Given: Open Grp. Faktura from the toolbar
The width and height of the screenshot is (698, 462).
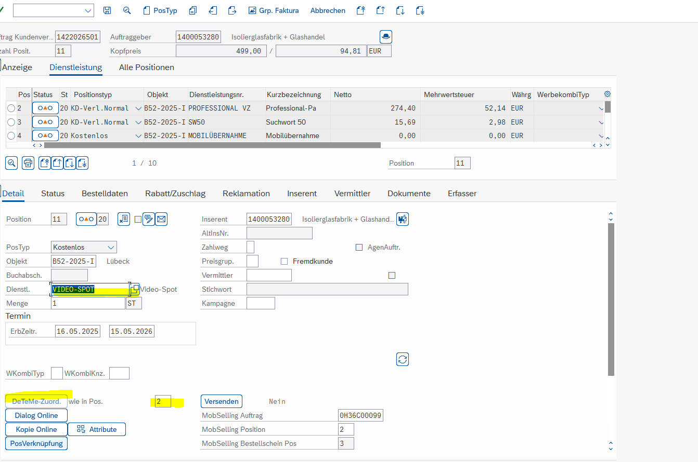Looking at the screenshot, I should [273, 10].
